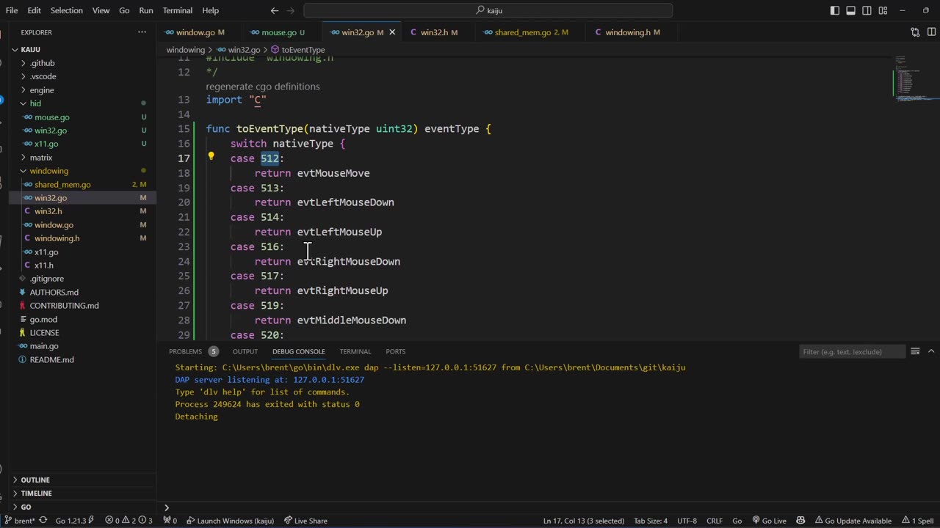Viewport: 940px width, 528px height.
Task: Open the File menu
Action: (12, 10)
